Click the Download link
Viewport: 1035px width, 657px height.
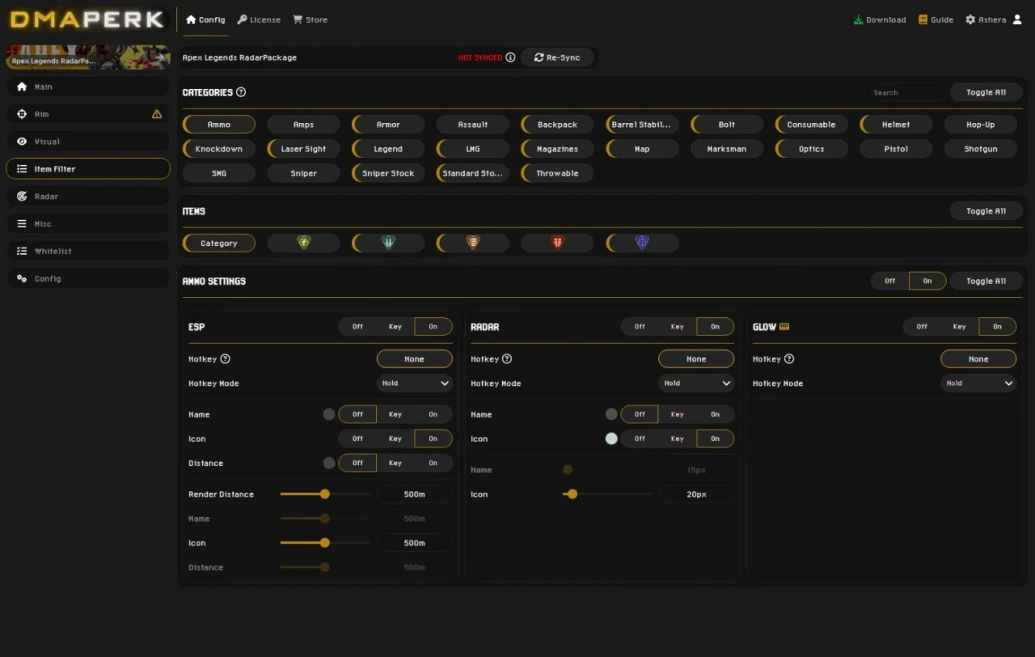(x=880, y=19)
